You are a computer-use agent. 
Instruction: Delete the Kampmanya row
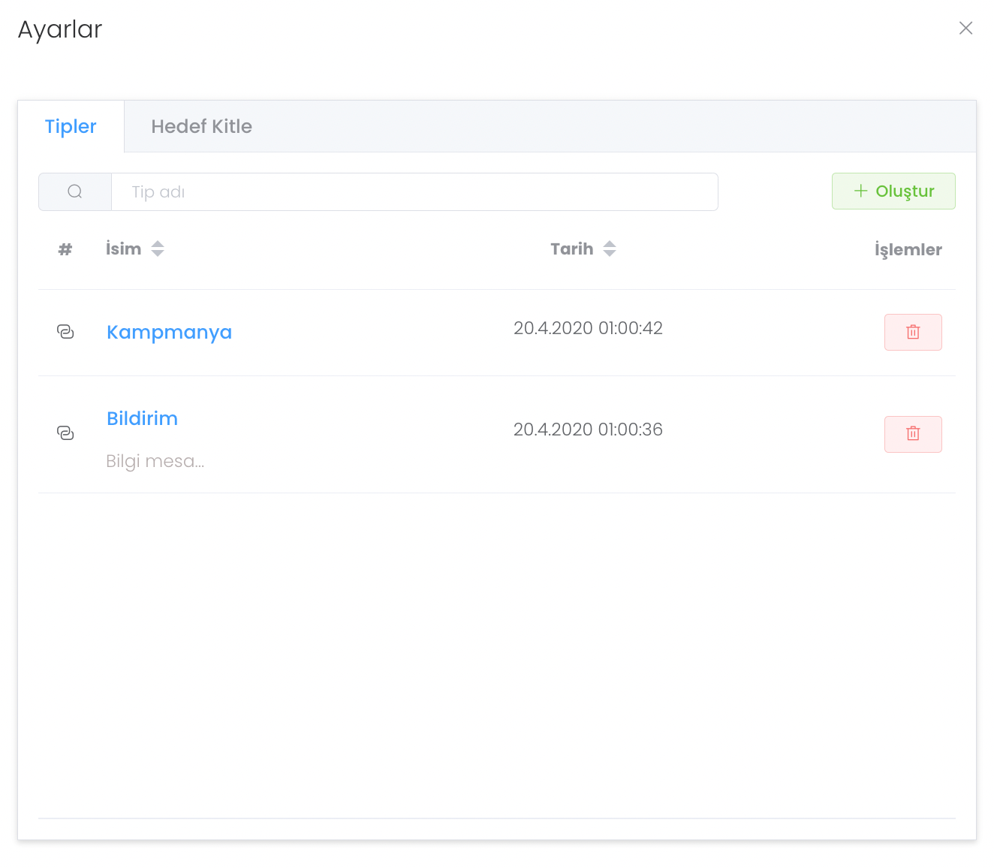click(913, 332)
